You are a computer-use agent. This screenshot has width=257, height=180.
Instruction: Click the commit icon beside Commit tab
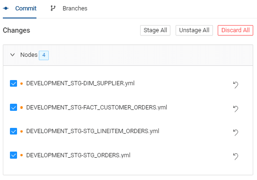point(6,8)
